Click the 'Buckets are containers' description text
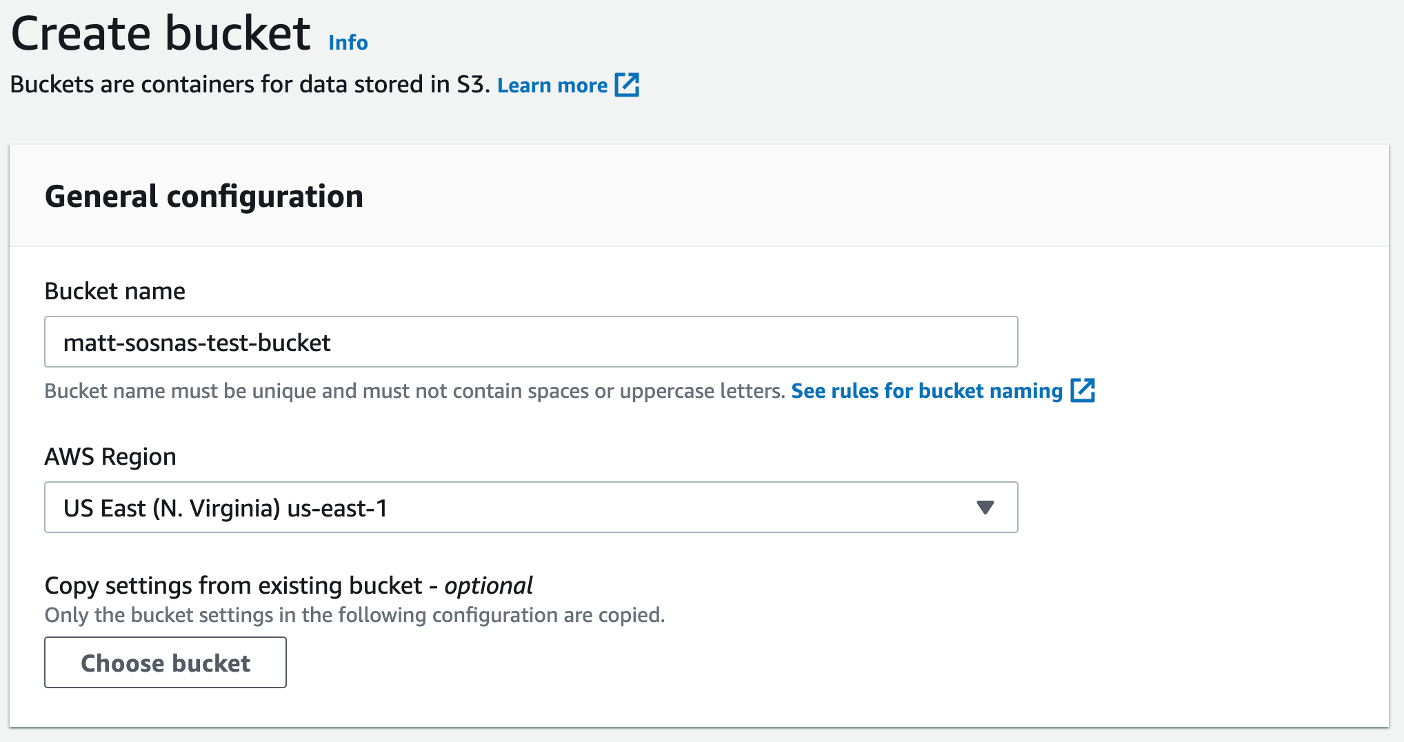 click(x=250, y=85)
